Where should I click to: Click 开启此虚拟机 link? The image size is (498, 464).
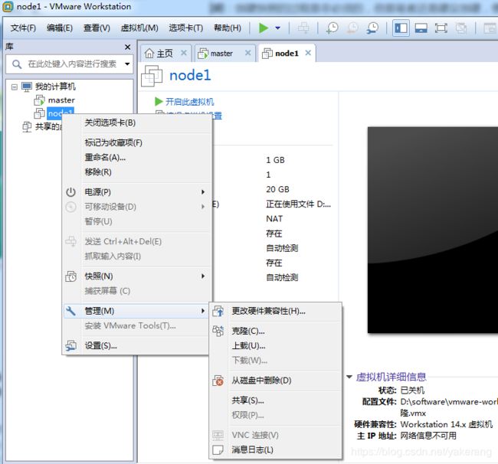(x=189, y=102)
